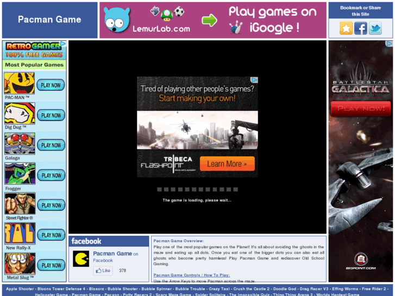Open the Bloons Tower Defense 4 link

point(61,289)
